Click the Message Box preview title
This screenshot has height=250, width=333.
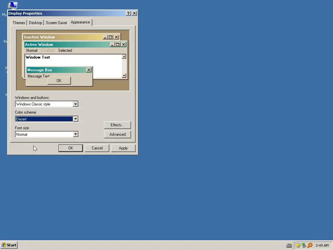[39, 70]
